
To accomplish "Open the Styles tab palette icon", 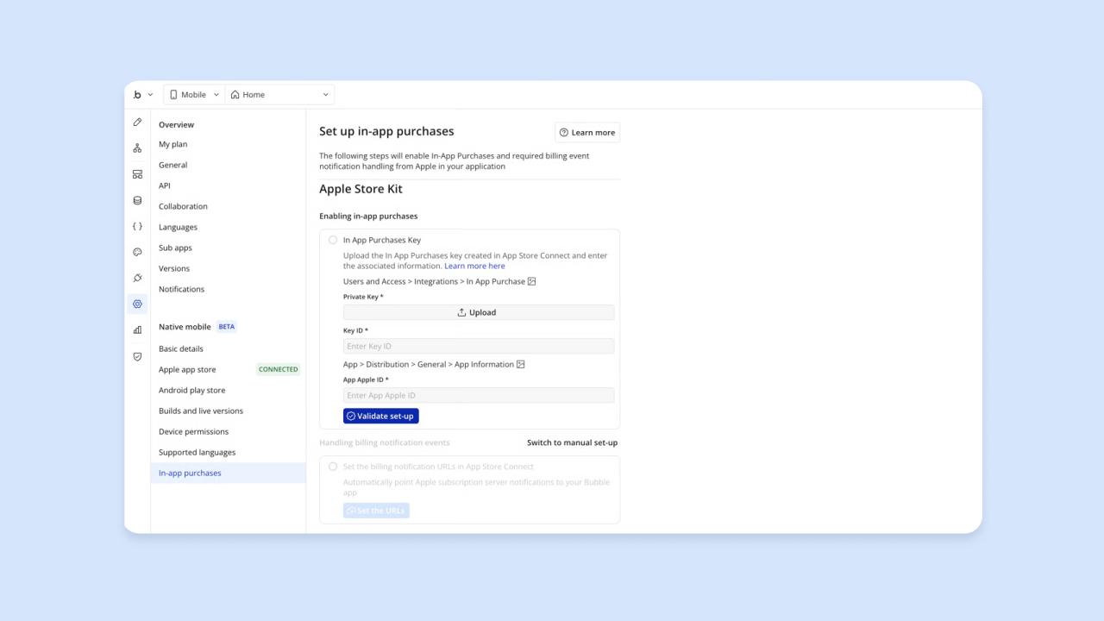I will [x=137, y=252].
